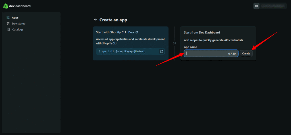Click the App name label
The image size is (291, 135).
pos(190,47)
